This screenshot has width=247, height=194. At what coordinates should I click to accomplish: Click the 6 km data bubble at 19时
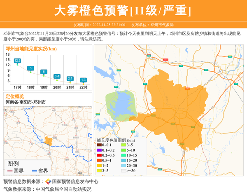click(44, 72)
